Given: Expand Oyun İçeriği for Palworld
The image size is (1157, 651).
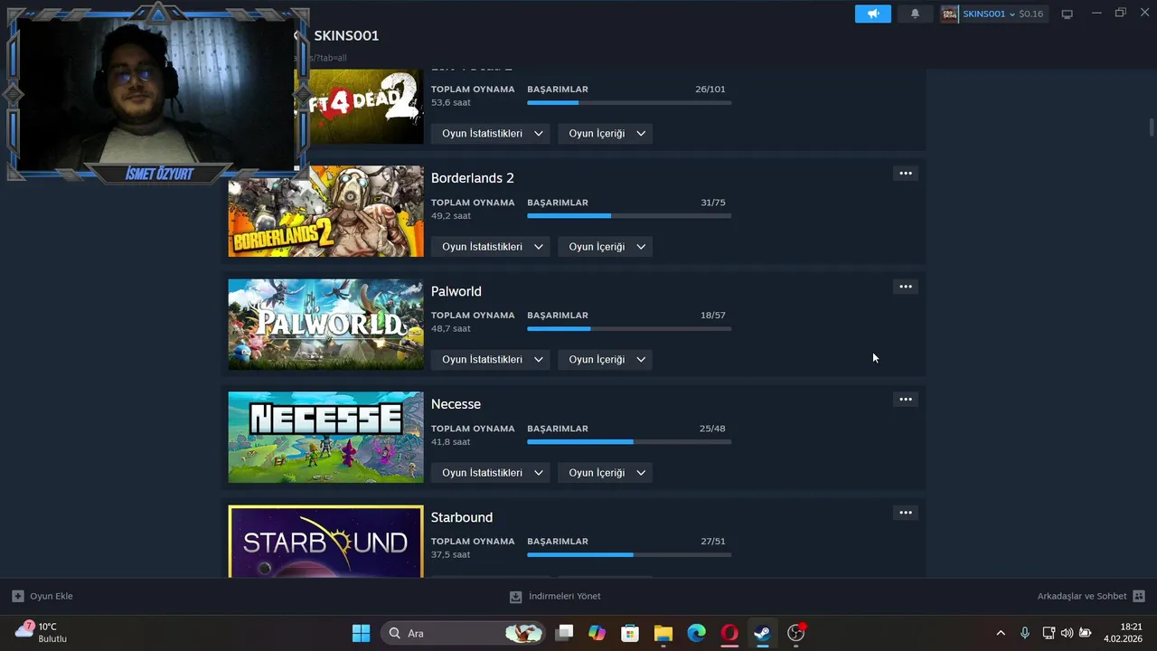Looking at the screenshot, I should tap(605, 359).
